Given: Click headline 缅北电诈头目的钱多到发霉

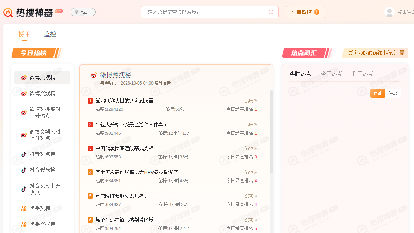Looking at the screenshot, I should (125, 101).
